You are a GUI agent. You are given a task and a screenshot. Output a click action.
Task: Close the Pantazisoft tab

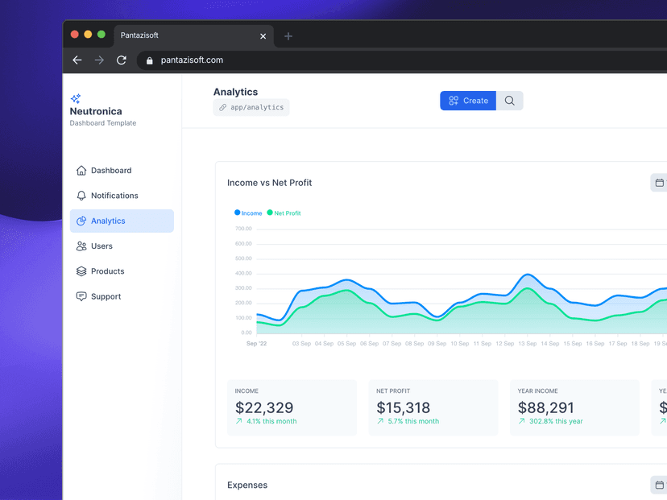[x=263, y=36]
